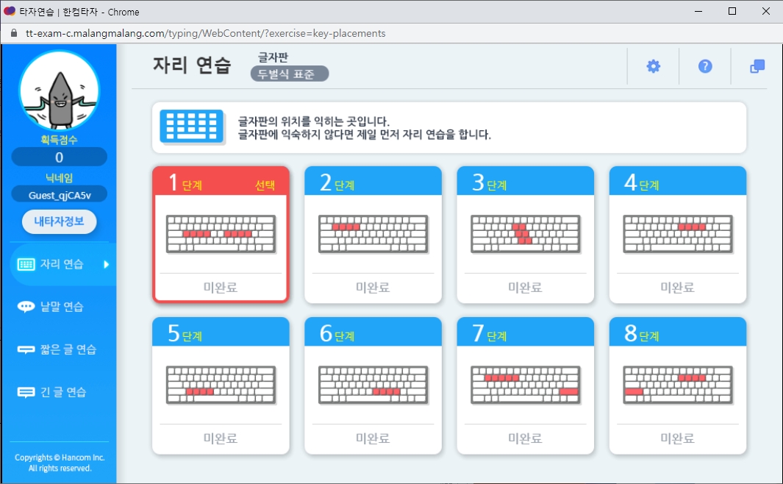Open stage 2 단계 practice
The image size is (783, 484).
point(373,234)
